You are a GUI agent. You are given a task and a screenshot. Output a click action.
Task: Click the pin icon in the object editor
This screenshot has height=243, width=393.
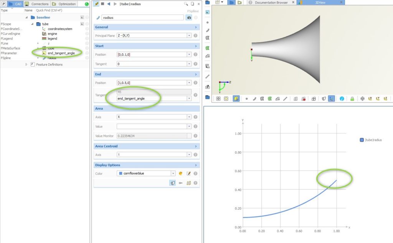point(96,4)
